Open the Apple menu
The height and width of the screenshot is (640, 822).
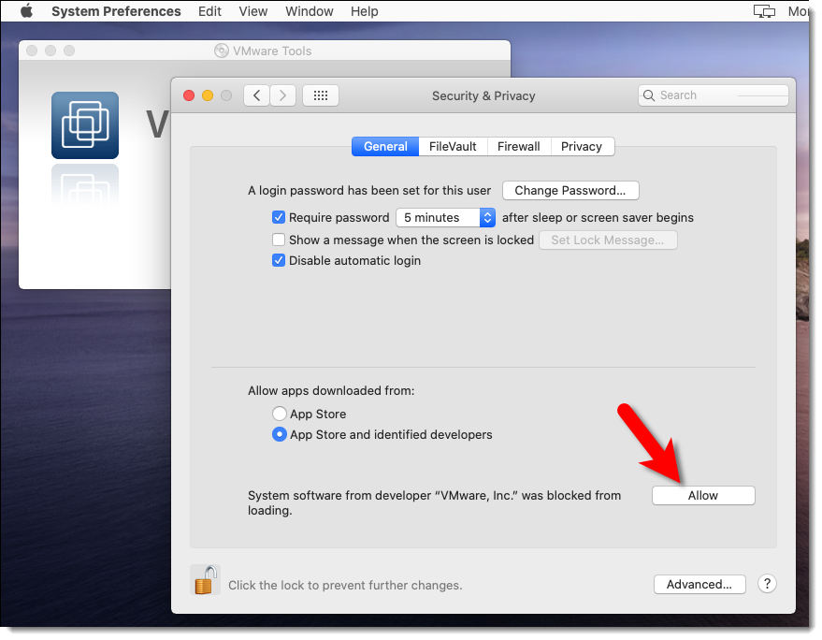[x=26, y=11]
